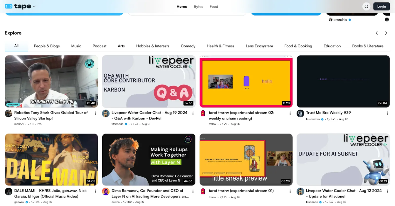Image resolution: width=395 pixels, height=206 pixels.
Task: Click heart icon with 79 likes
Action: (x=222, y=124)
